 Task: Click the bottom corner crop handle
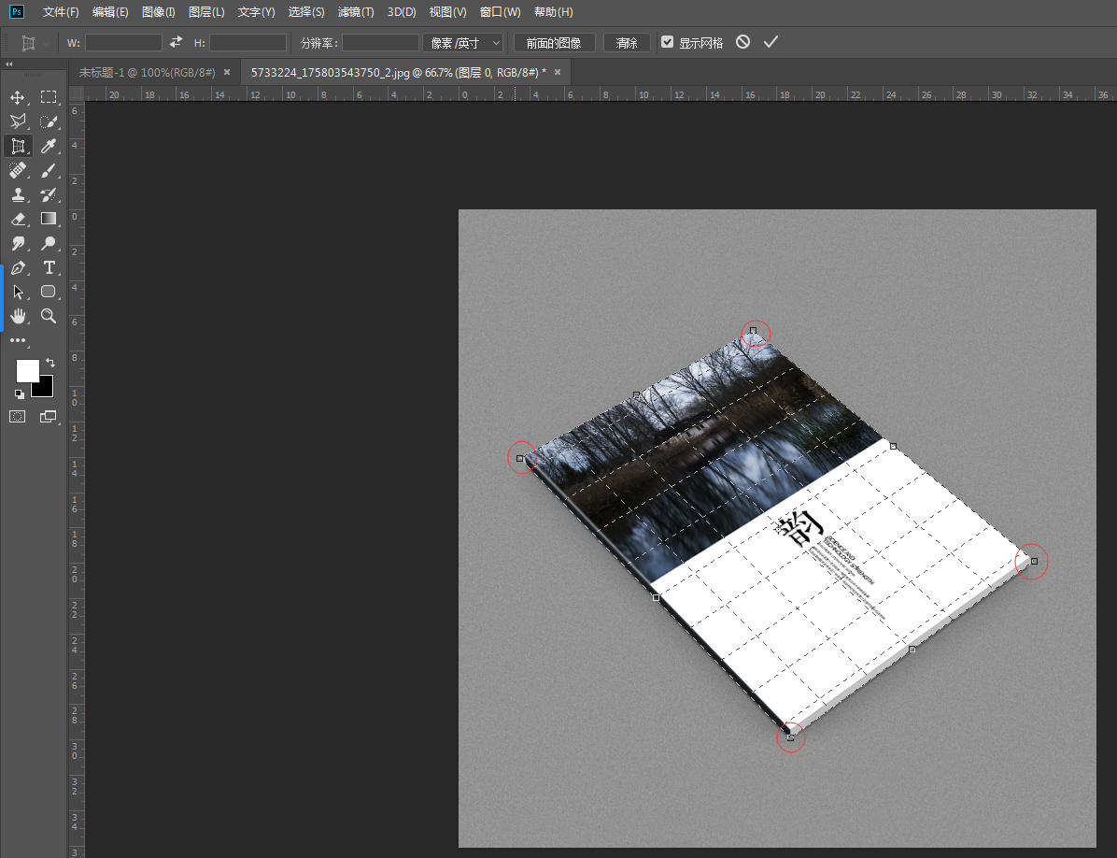pos(790,737)
